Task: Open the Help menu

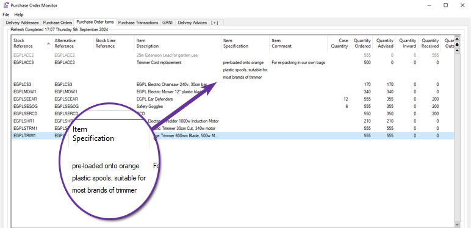Action: pyautogui.click(x=19, y=15)
